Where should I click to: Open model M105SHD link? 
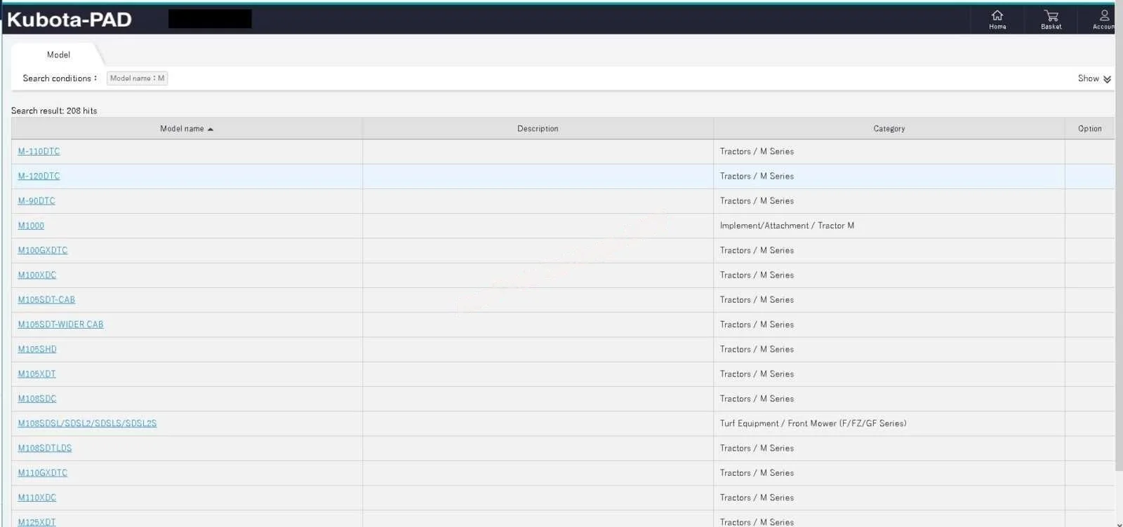tap(37, 349)
